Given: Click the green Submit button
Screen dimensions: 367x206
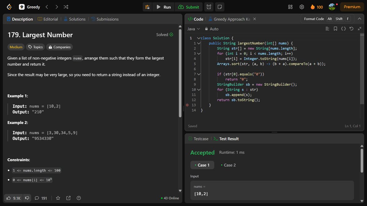Looking at the screenshot, I should (x=189, y=7).
